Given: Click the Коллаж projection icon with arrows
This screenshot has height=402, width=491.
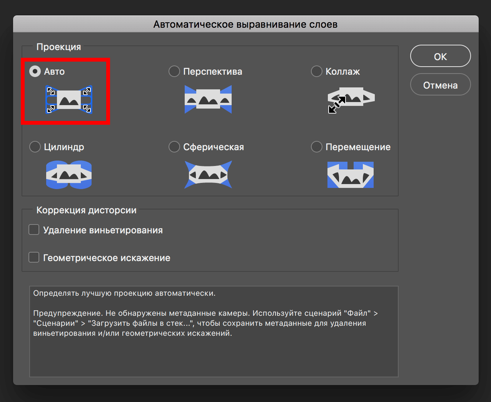Looking at the screenshot, I should point(351,99).
